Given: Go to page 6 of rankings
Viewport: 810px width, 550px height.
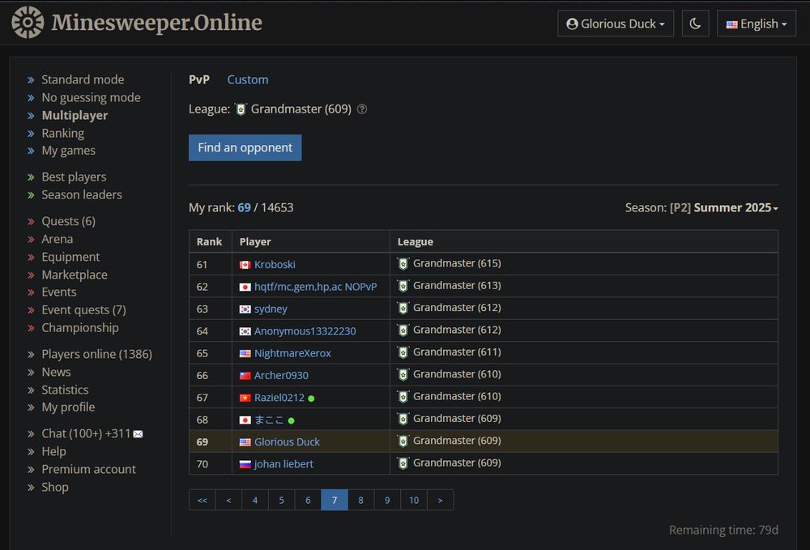Looking at the screenshot, I should pos(308,500).
